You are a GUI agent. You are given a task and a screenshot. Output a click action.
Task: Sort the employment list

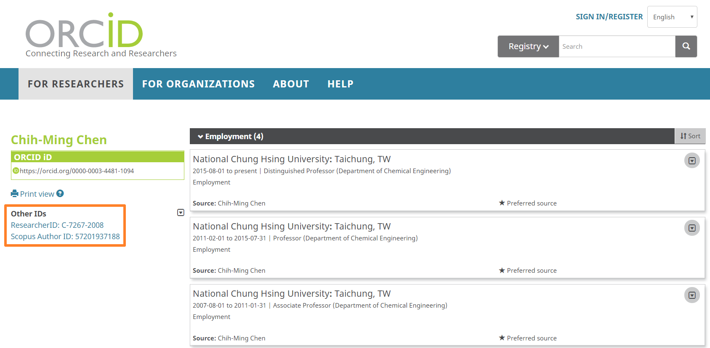pyautogui.click(x=690, y=136)
